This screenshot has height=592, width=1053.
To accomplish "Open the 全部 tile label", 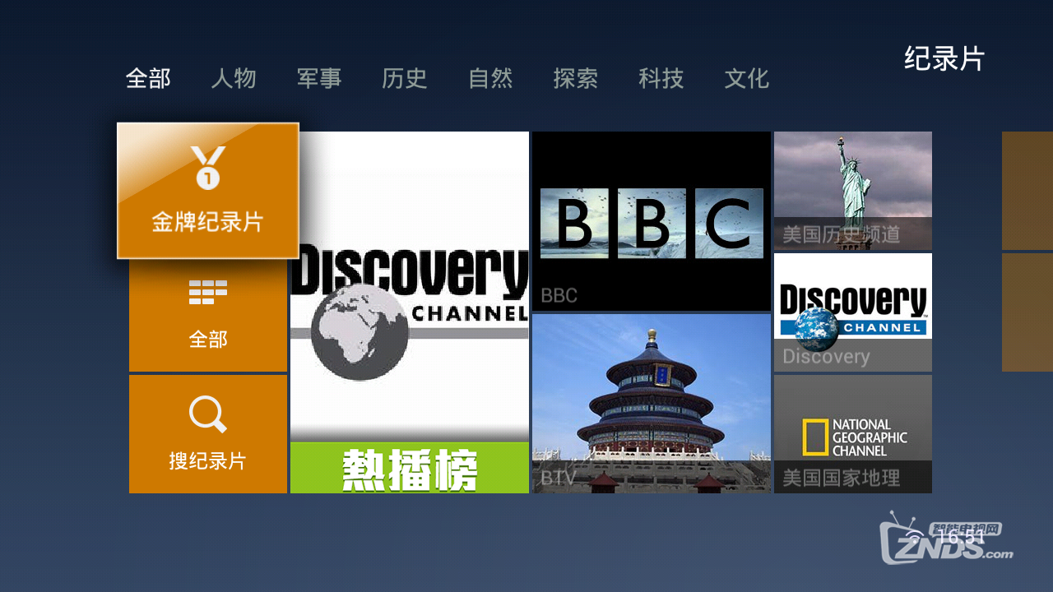I will click(208, 339).
